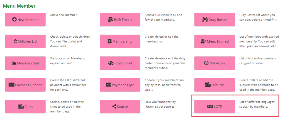Open the LOTE languages list button
The image size is (283, 120).
(214, 107)
